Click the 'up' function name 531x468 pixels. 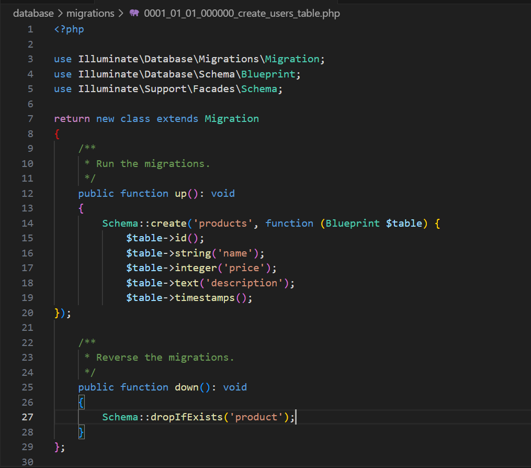coord(180,194)
